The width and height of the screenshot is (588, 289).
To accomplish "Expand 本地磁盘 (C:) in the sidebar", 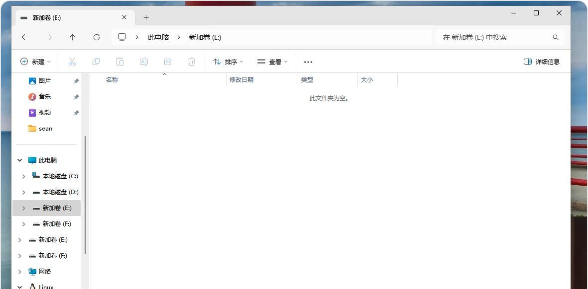I will [23, 176].
